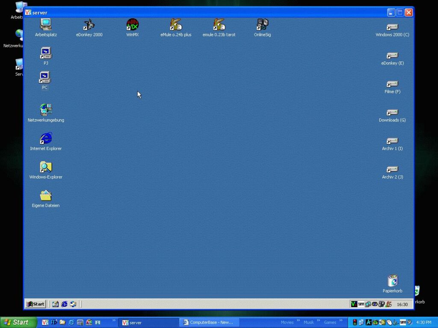This screenshot has width=438, height=328.
Task: Launch the Internet Explorer desktop shortcut
Action: [x=46, y=141]
